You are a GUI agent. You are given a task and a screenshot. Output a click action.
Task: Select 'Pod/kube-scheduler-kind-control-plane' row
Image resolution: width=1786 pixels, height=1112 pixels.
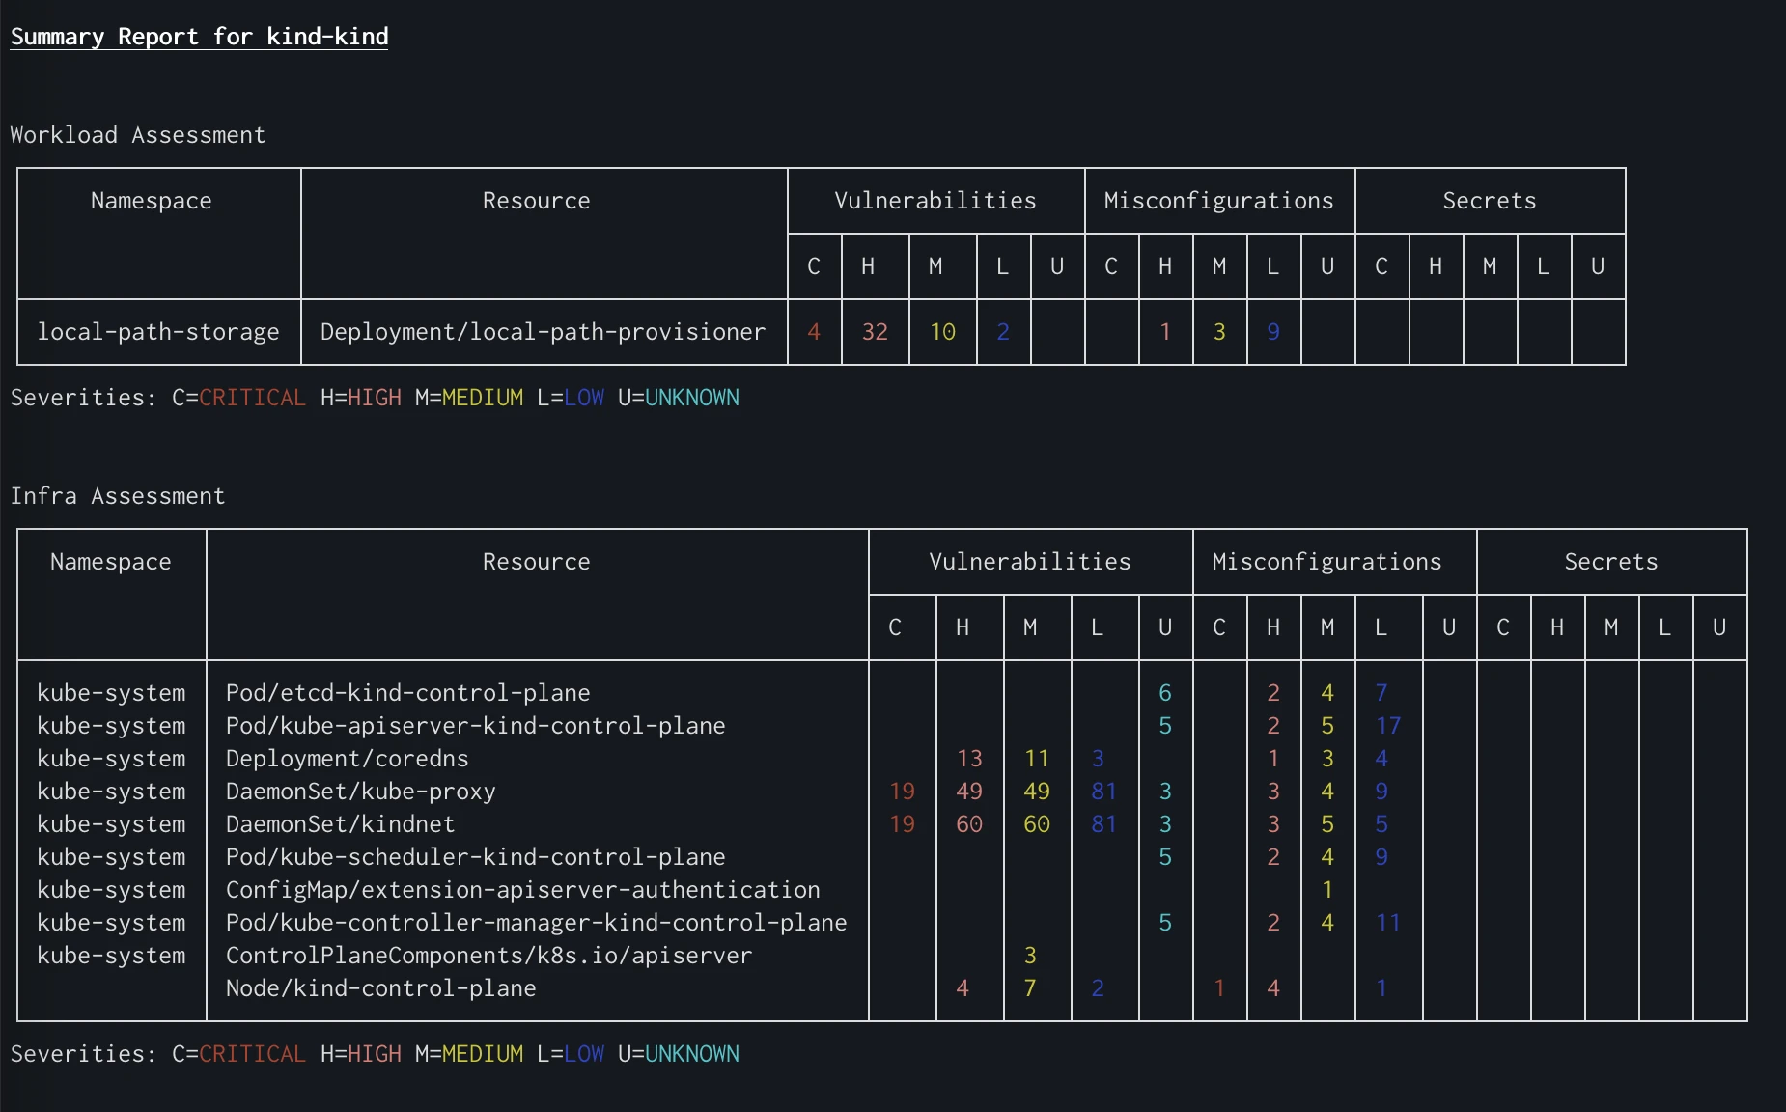pos(475,857)
